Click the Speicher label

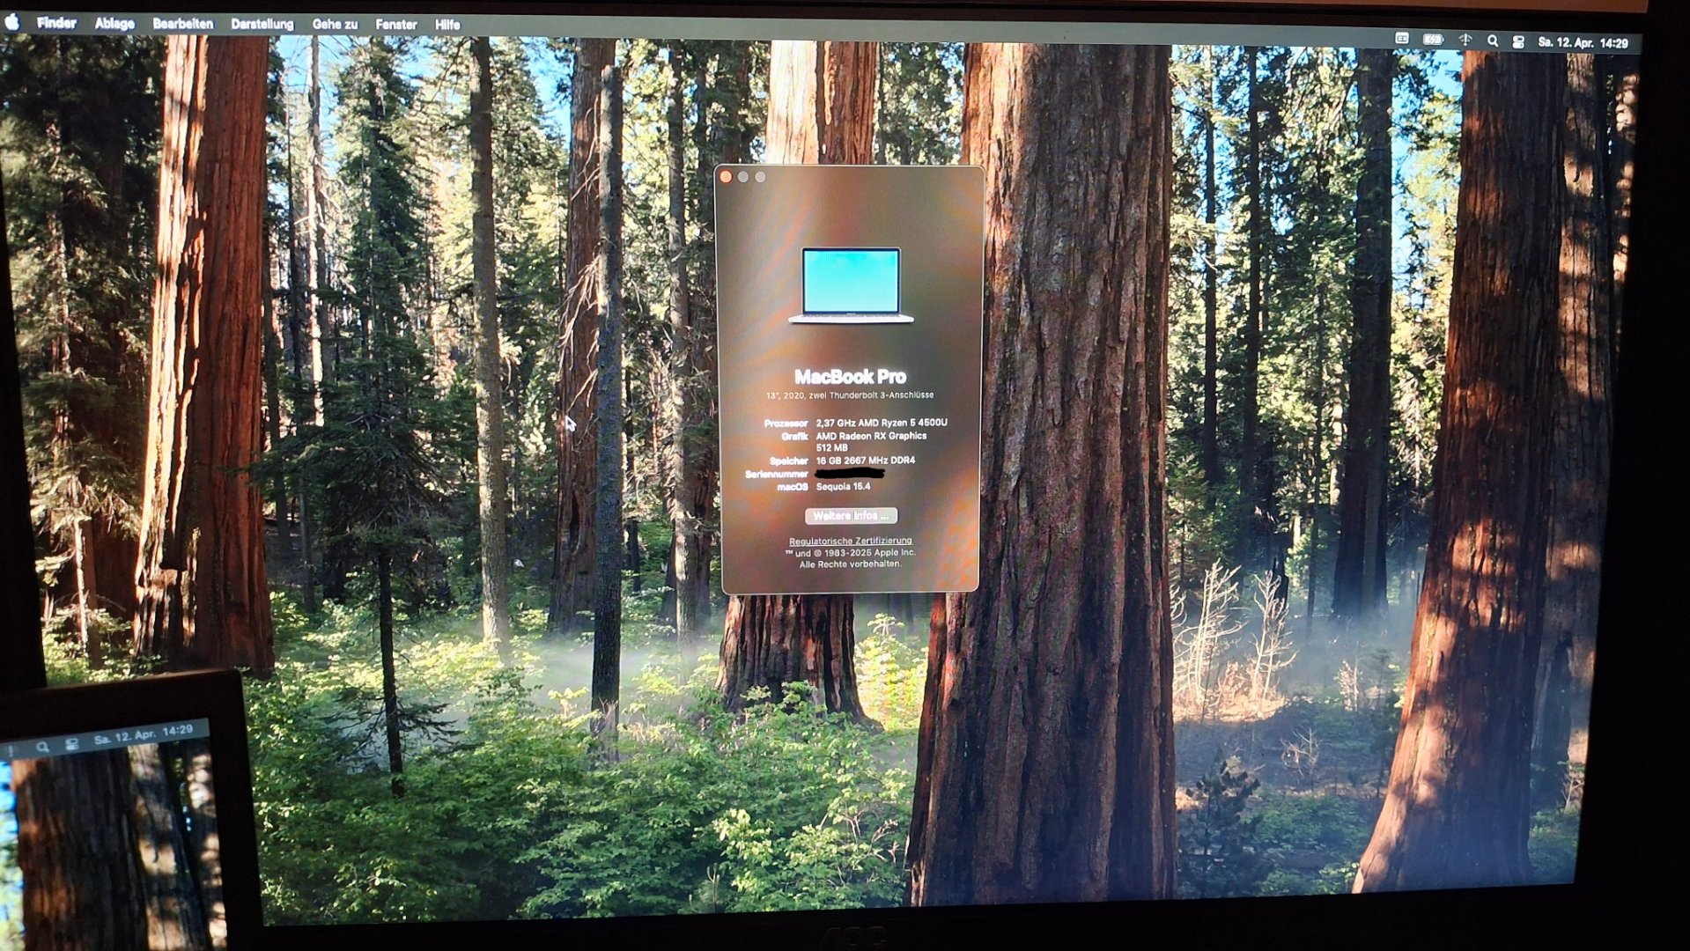(x=789, y=461)
